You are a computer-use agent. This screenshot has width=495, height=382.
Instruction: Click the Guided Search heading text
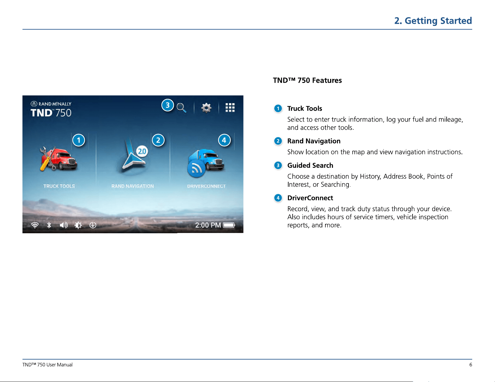(x=310, y=166)
